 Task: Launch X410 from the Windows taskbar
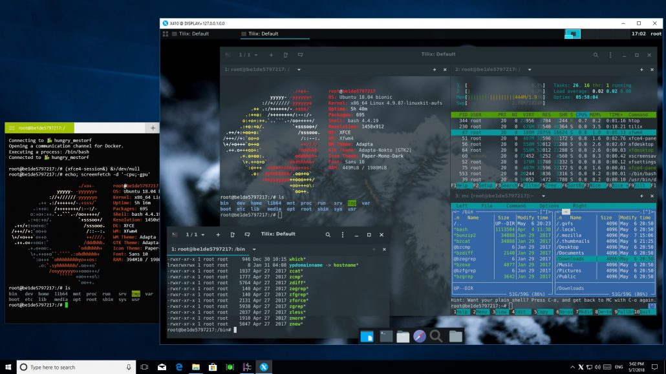pyautogui.click(x=263, y=366)
